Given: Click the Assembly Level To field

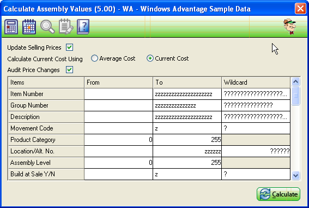Looking at the screenshot, I should point(187,163).
